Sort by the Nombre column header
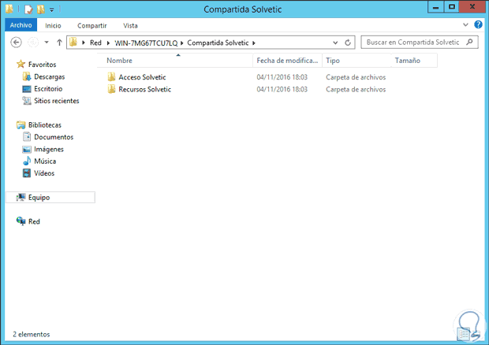Screen dimensions: 489x345 (x=120, y=61)
